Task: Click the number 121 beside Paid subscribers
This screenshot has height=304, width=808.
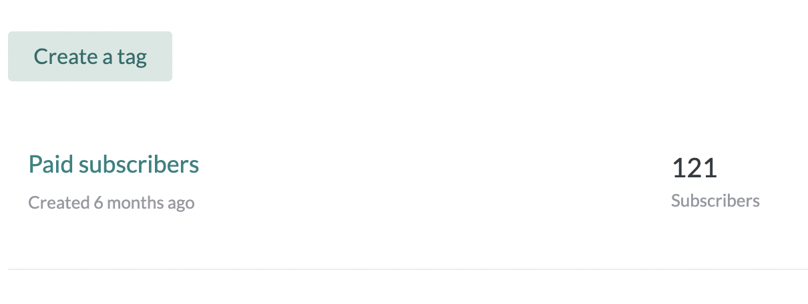Action: (x=694, y=168)
